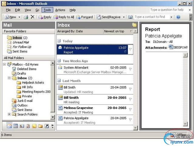Open the Help menu
The height and width of the screenshot is (147, 195).
(73, 10)
